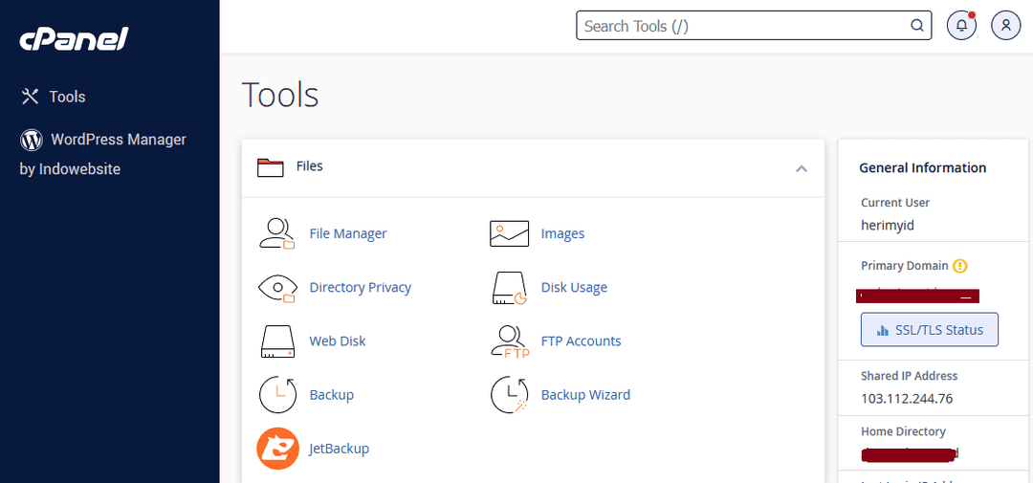The height and width of the screenshot is (483, 1033).
Task: Open WordPress Manager by Indowebsite
Action: 102,154
